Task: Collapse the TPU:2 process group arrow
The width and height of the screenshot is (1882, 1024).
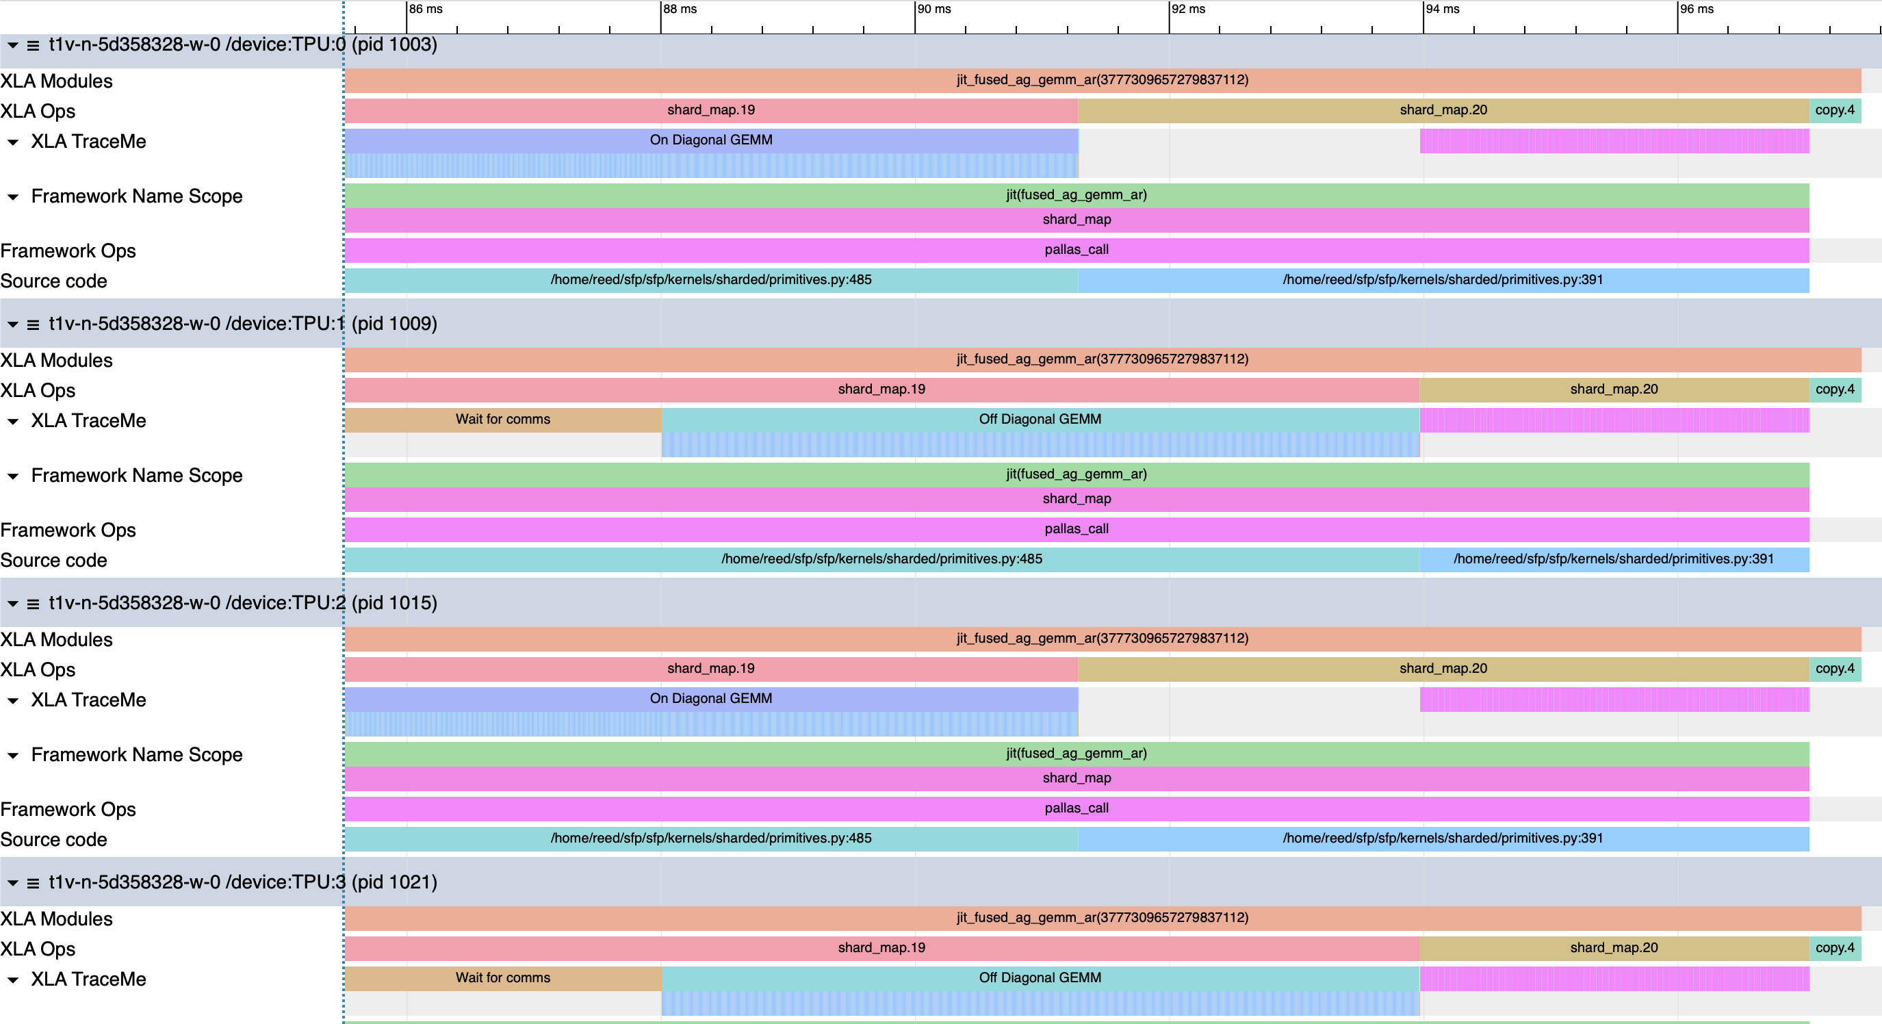Action: [12, 604]
